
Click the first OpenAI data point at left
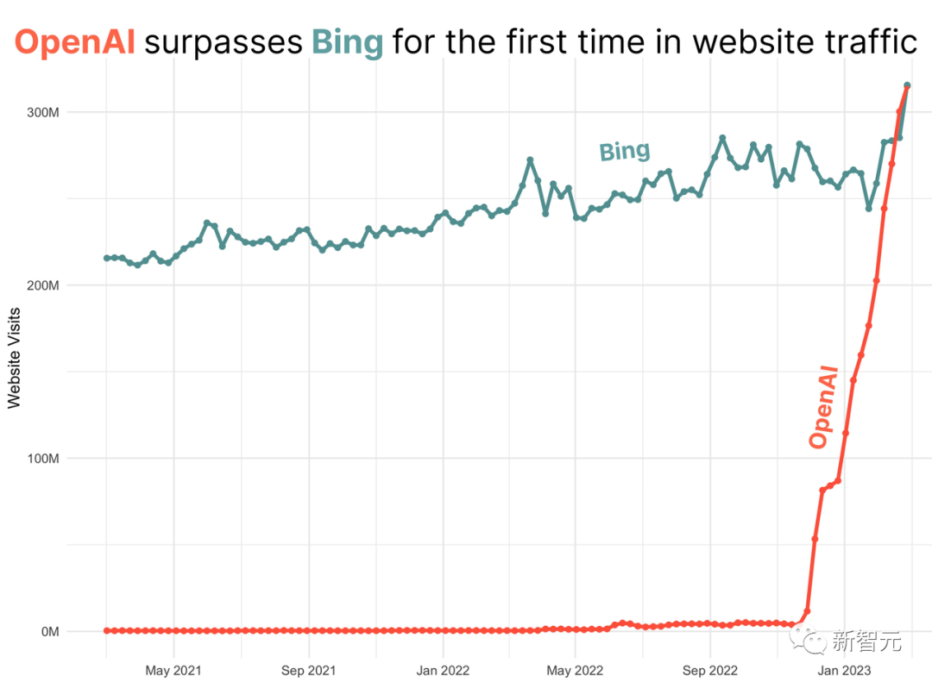[x=107, y=630]
